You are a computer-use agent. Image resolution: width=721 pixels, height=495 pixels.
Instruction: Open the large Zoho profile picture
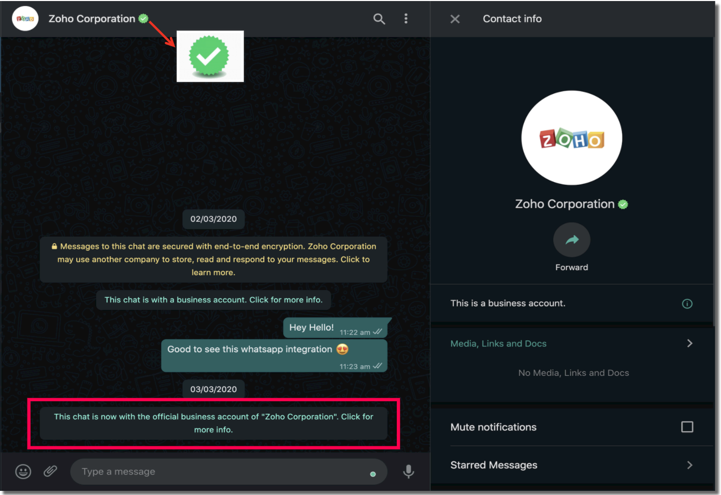coord(571,138)
